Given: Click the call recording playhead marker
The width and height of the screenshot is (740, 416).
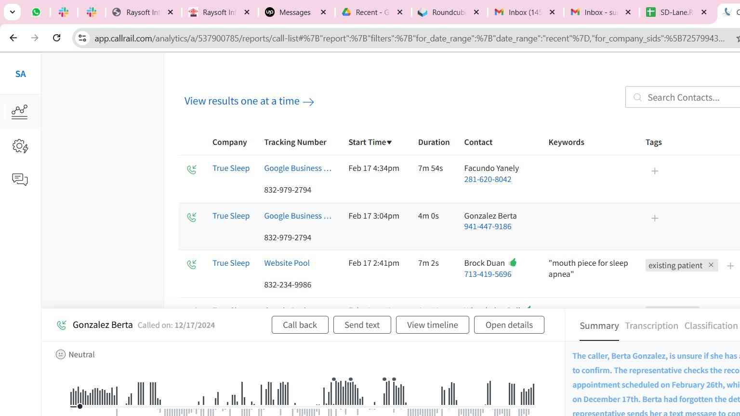Looking at the screenshot, I should (x=80, y=406).
